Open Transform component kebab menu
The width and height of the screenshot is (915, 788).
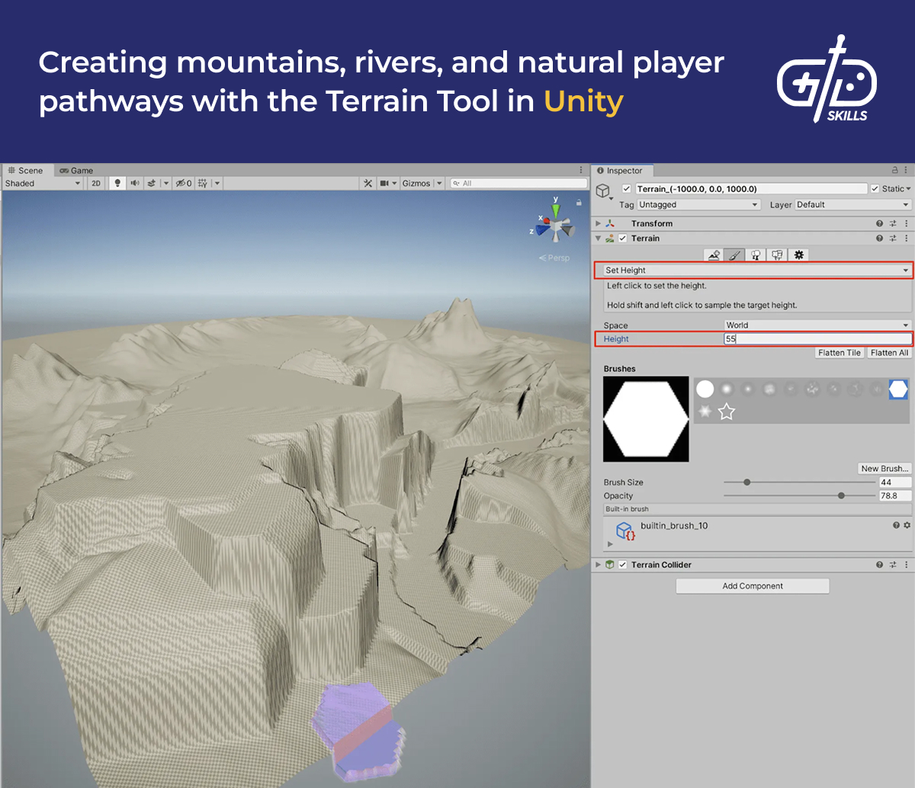906,223
